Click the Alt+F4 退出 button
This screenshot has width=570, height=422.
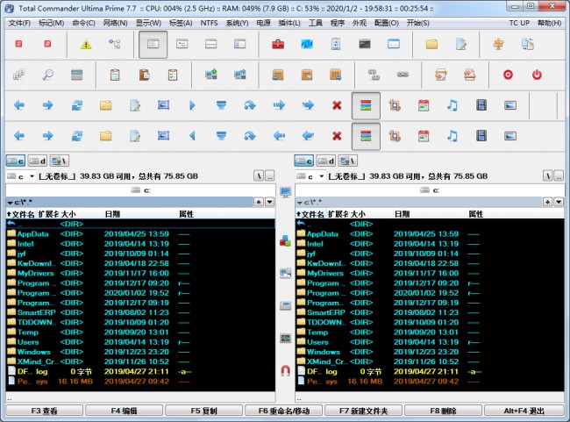point(524,411)
